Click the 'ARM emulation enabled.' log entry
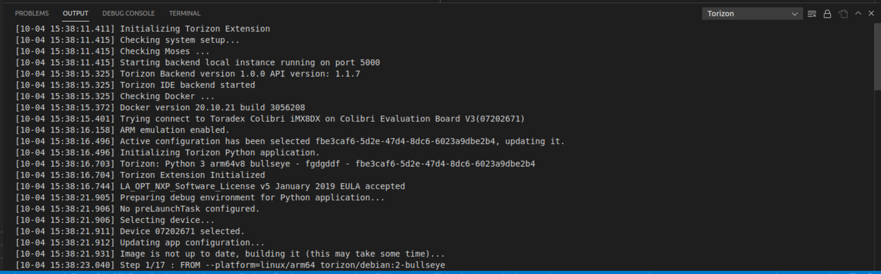Image resolution: width=881 pixels, height=274 pixels. [x=123, y=130]
